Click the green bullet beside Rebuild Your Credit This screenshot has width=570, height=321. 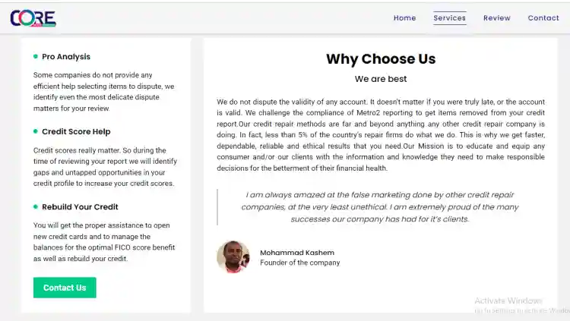point(36,206)
